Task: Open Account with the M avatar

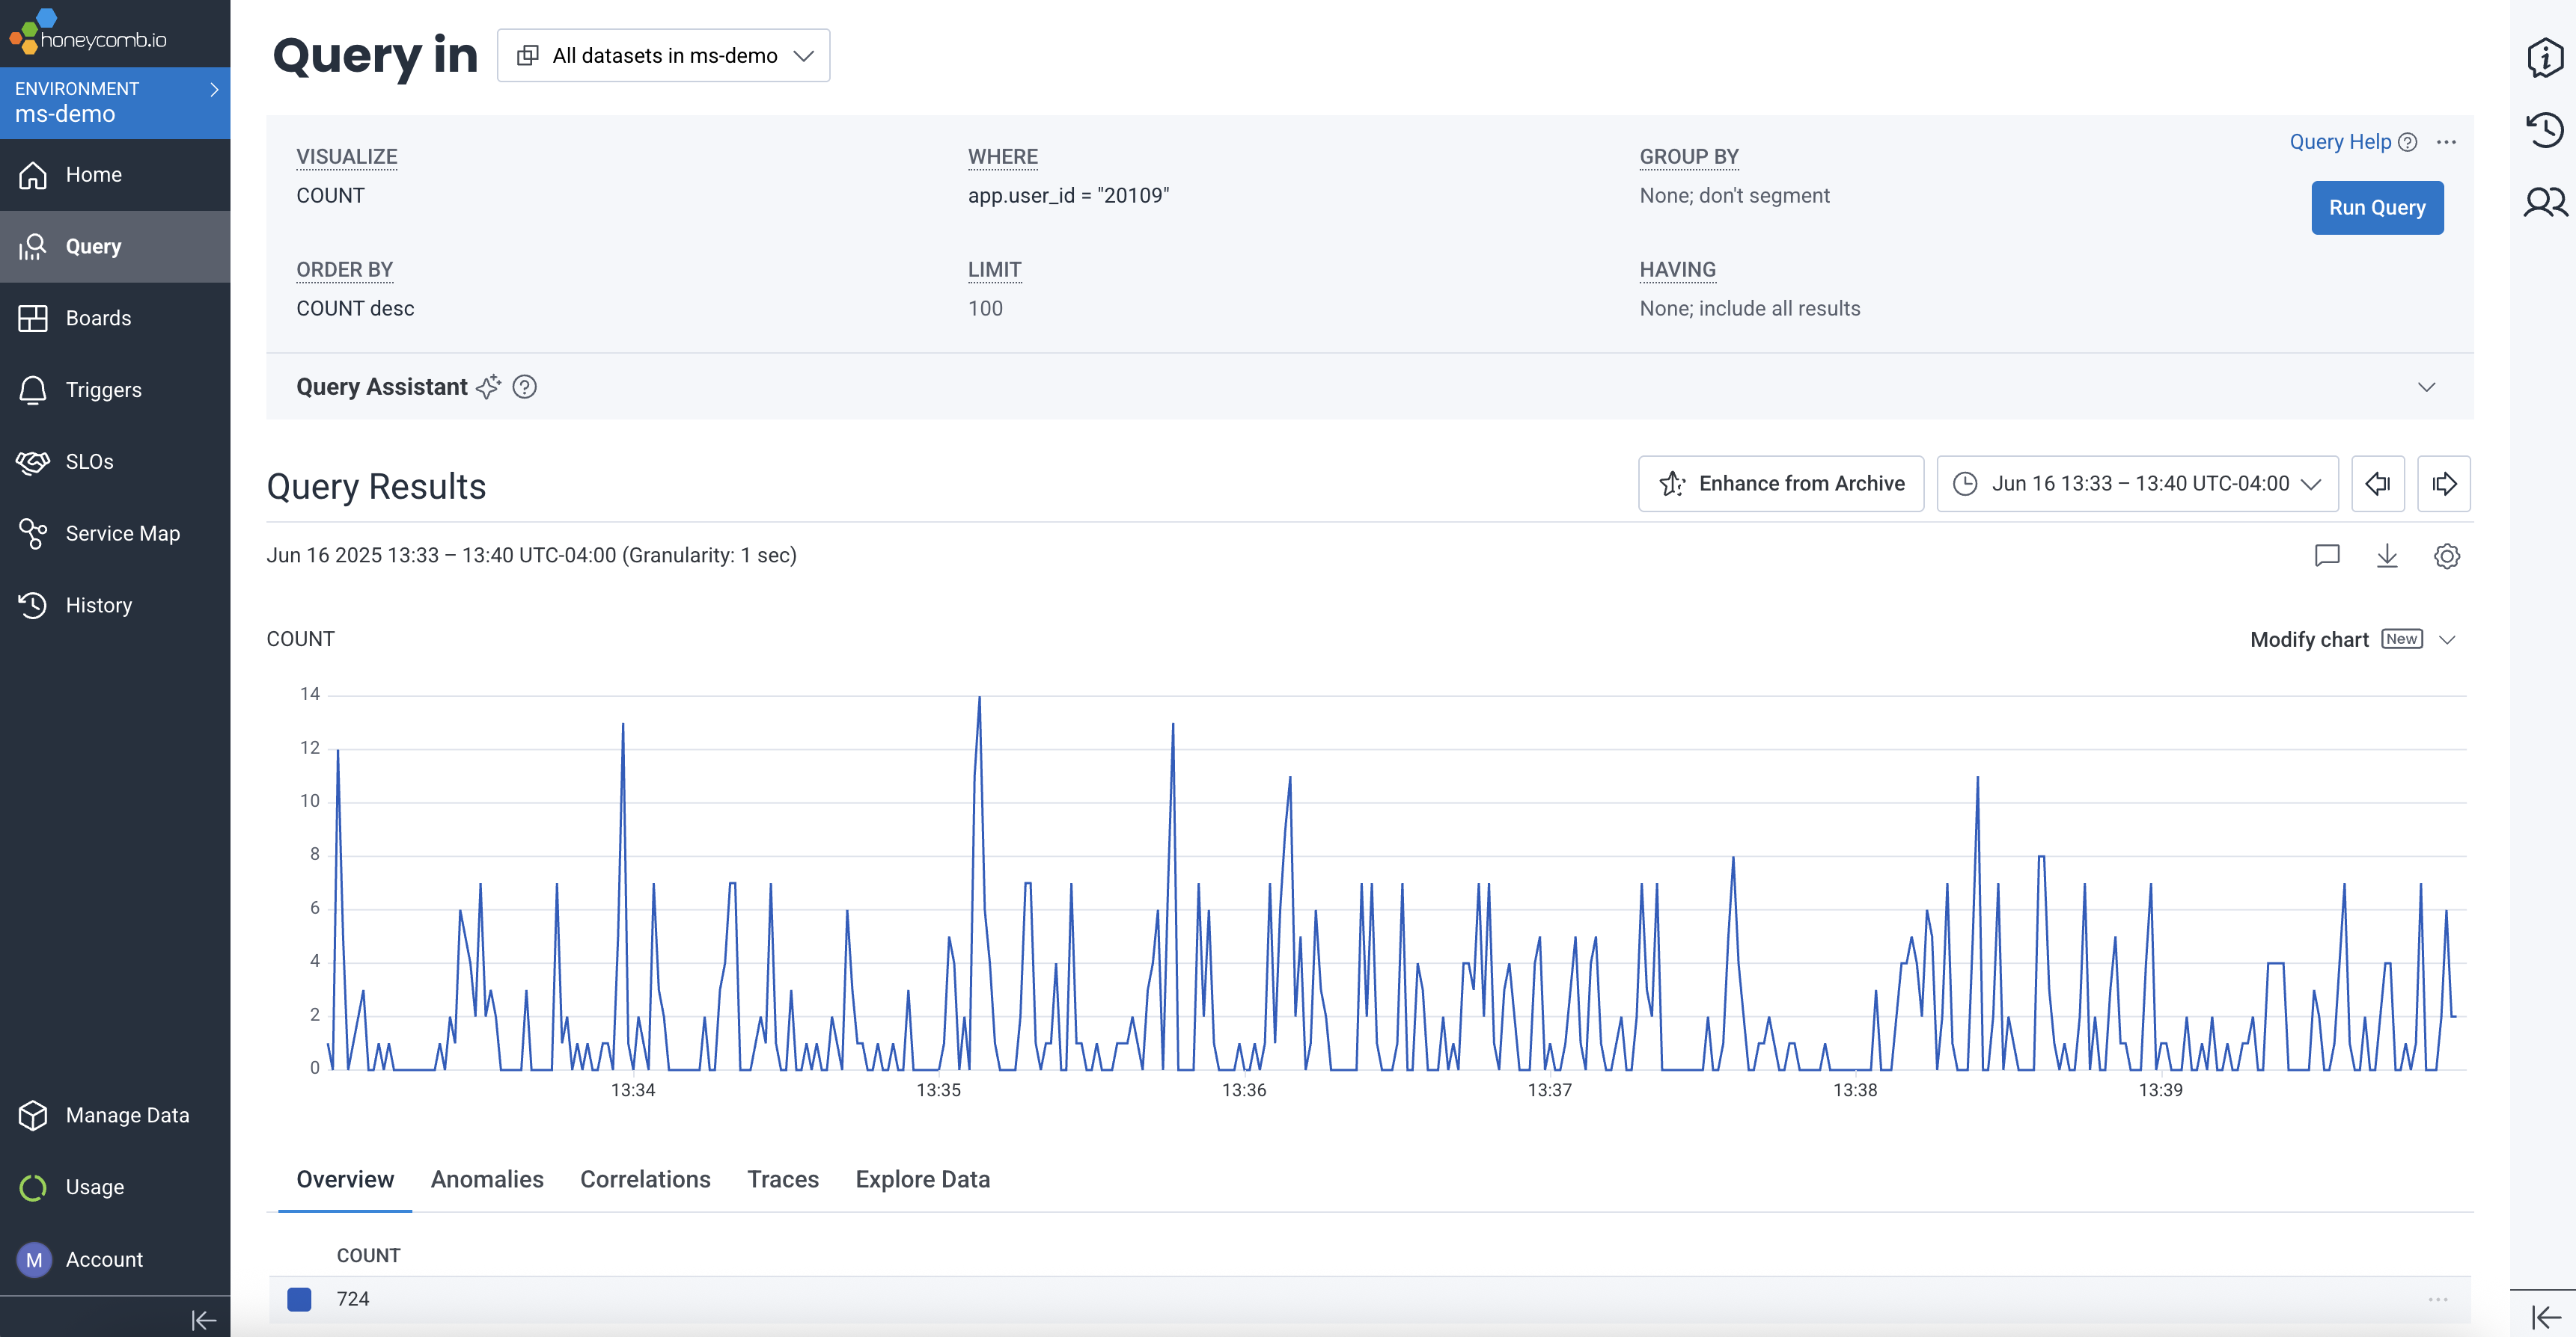Action: [x=115, y=1260]
